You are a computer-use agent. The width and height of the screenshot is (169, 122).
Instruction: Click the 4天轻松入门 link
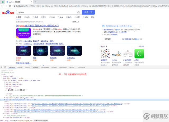click(28, 44)
